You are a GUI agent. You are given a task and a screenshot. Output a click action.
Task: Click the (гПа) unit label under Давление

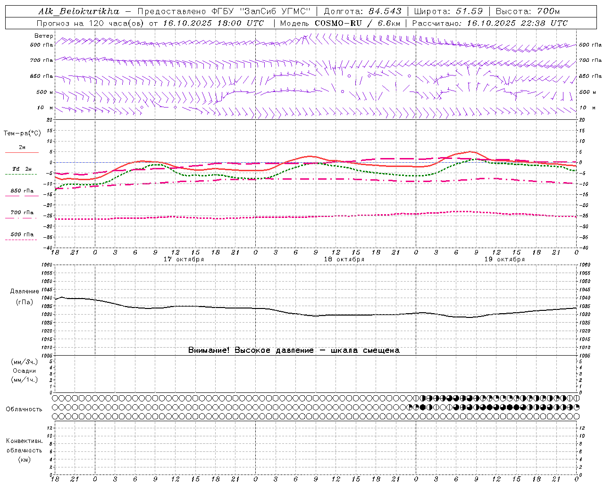25,302
